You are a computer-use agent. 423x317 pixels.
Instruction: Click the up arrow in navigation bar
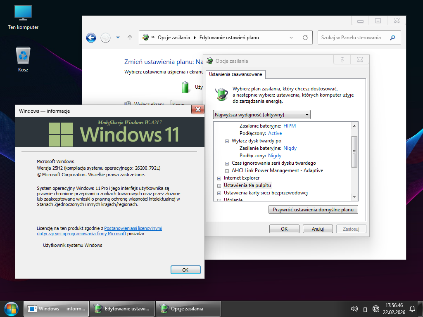click(130, 38)
